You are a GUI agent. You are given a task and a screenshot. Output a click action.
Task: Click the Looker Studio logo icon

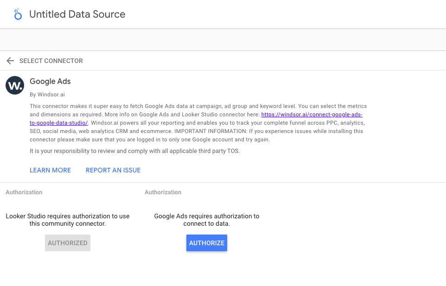click(x=18, y=14)
